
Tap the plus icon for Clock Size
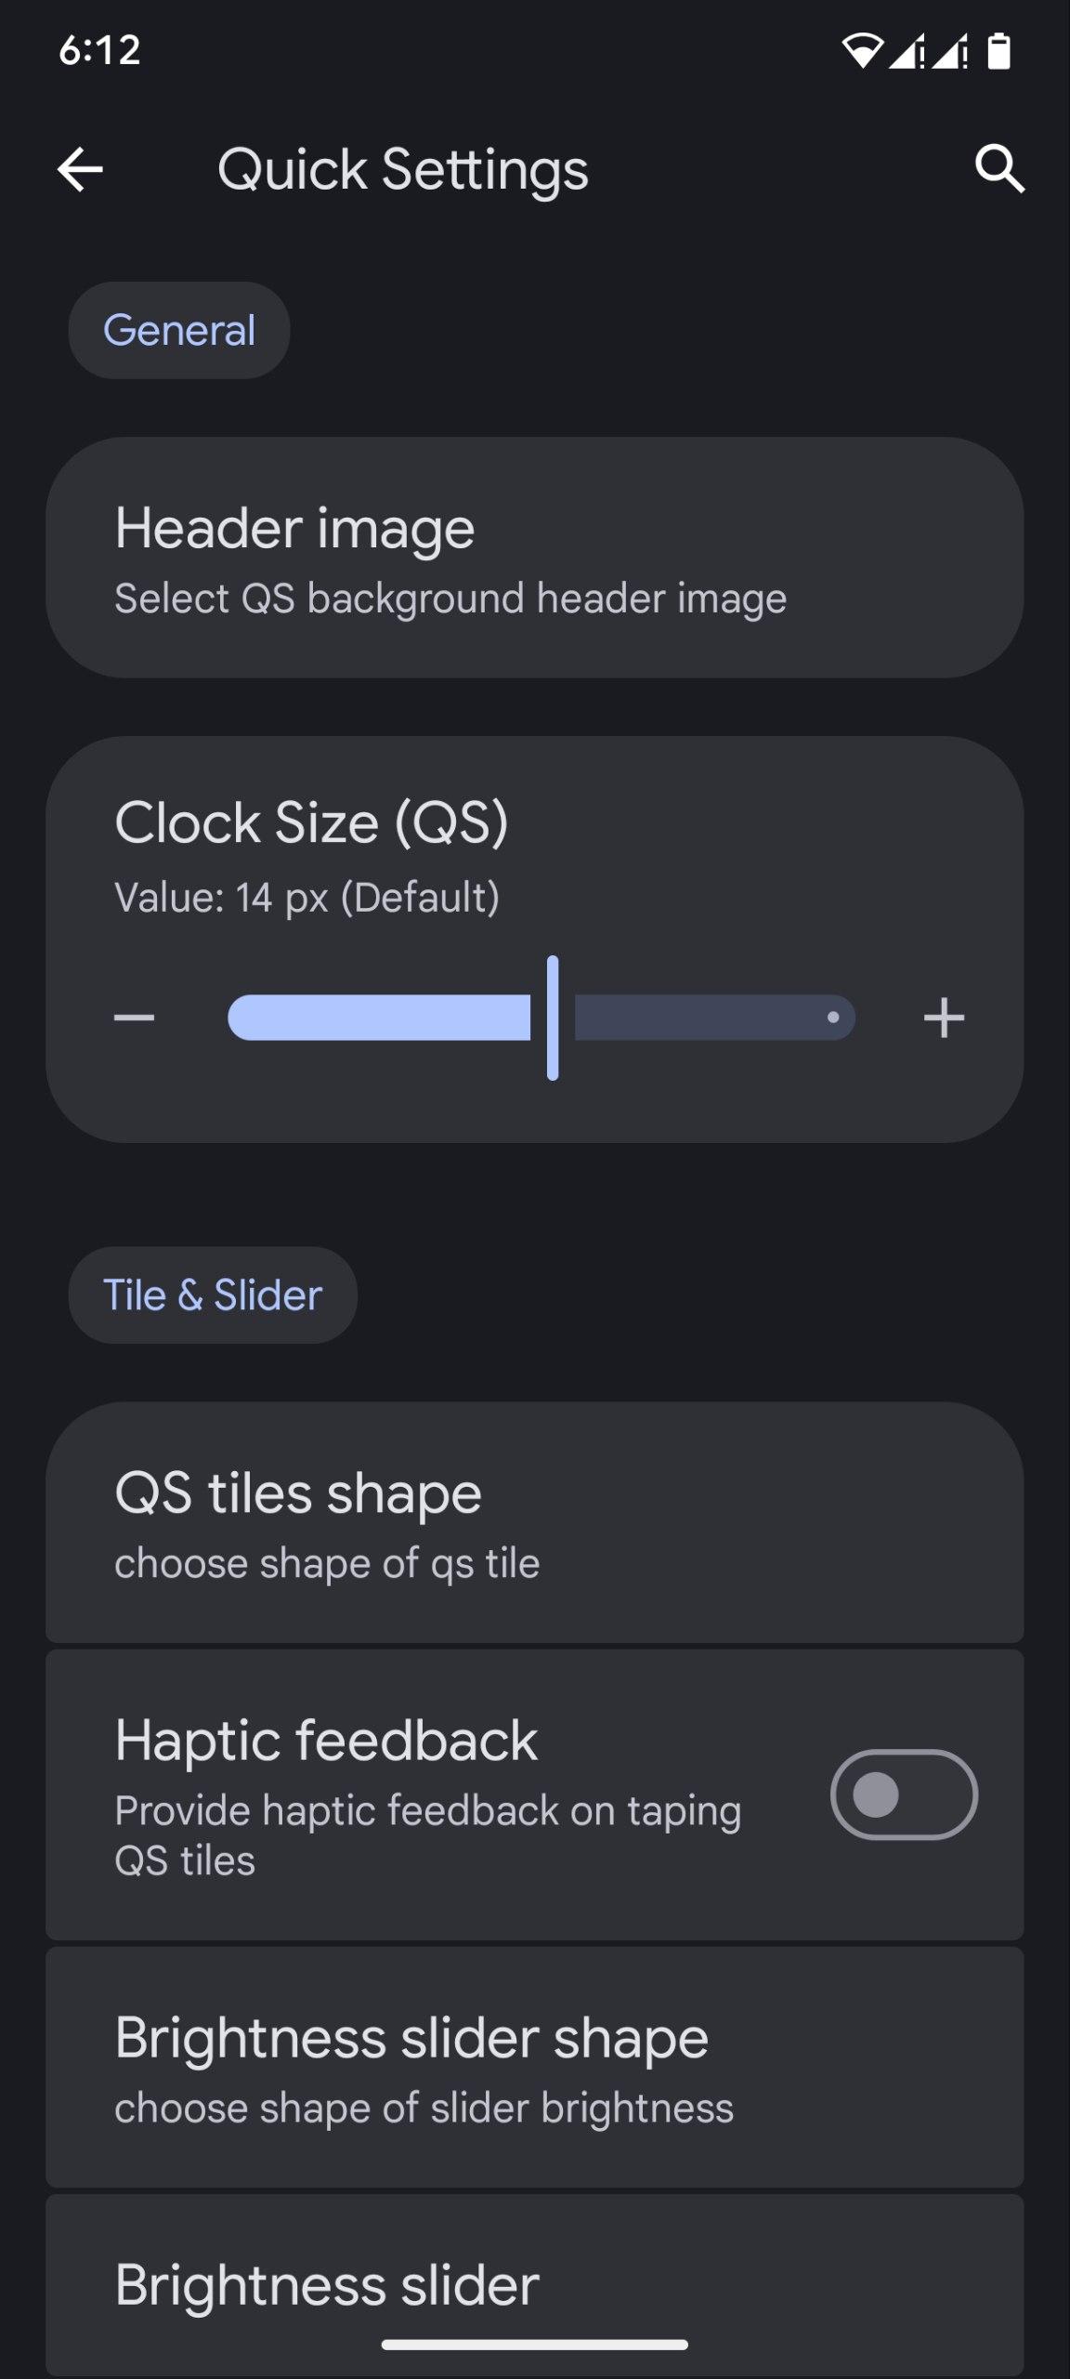point(944,1018)
